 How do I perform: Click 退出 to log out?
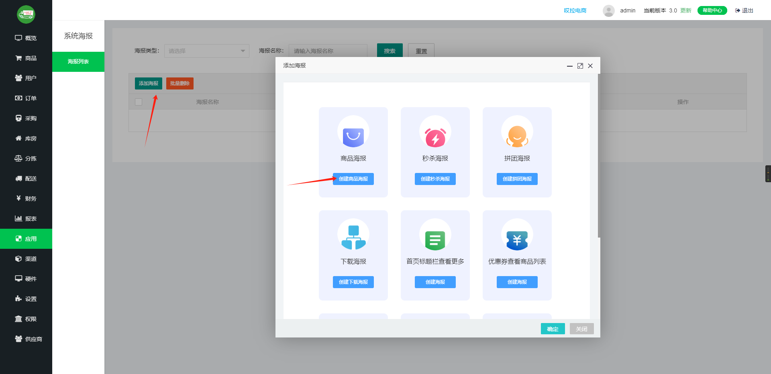744,10
